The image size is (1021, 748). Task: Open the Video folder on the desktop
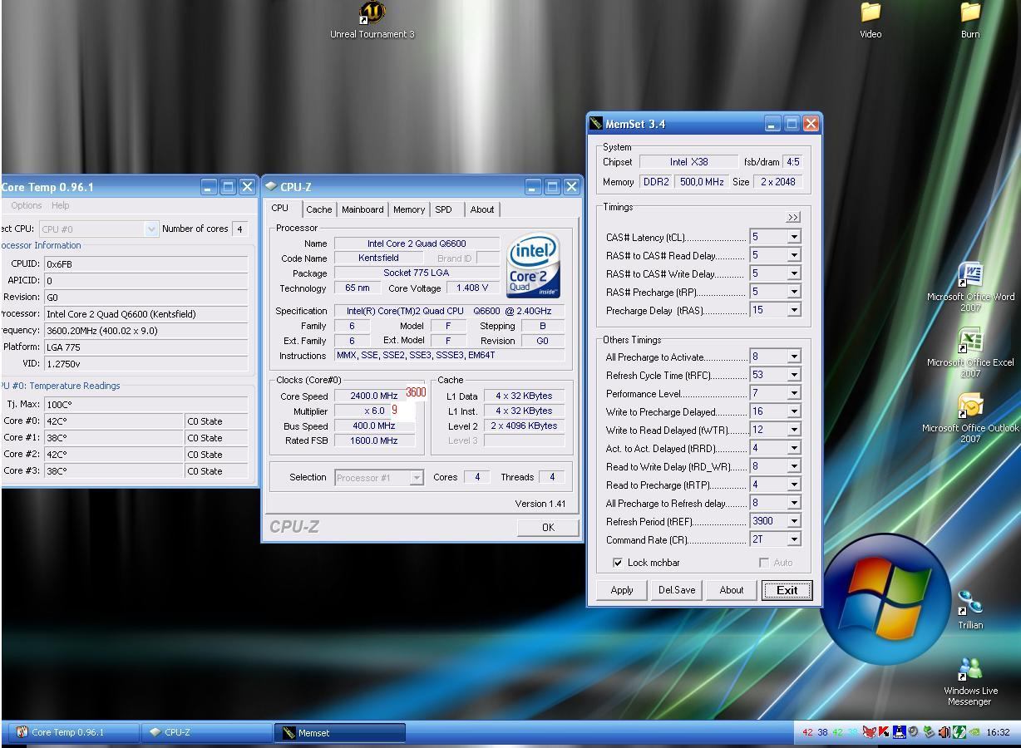[x=871, y=21]
